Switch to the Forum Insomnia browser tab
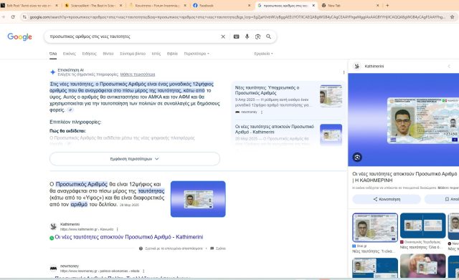 (x=158, y=5)
